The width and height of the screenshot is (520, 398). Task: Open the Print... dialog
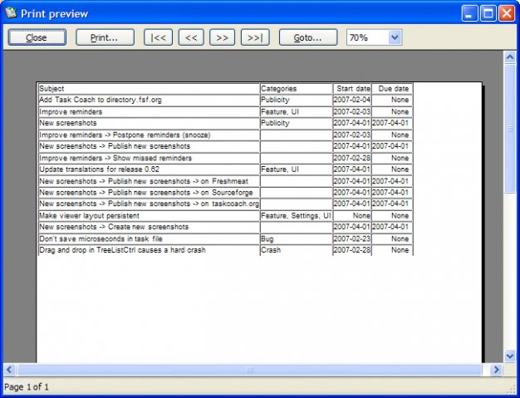coord(105,37)
